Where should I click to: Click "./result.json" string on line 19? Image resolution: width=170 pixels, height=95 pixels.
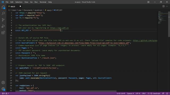coord(48,58)
